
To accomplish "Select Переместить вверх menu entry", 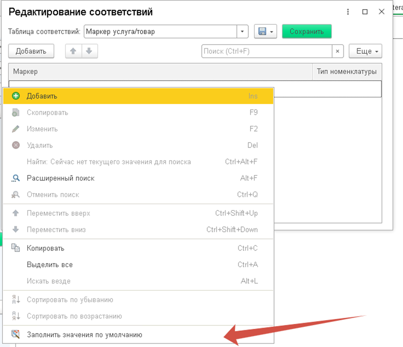I will tap(138, 213).
